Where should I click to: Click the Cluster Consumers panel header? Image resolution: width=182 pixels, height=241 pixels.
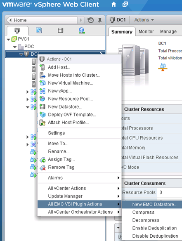click(152, 183)
